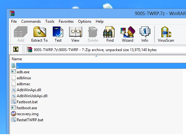
Task: Click the Extract To toolbar icon
Action: [39, 34]
